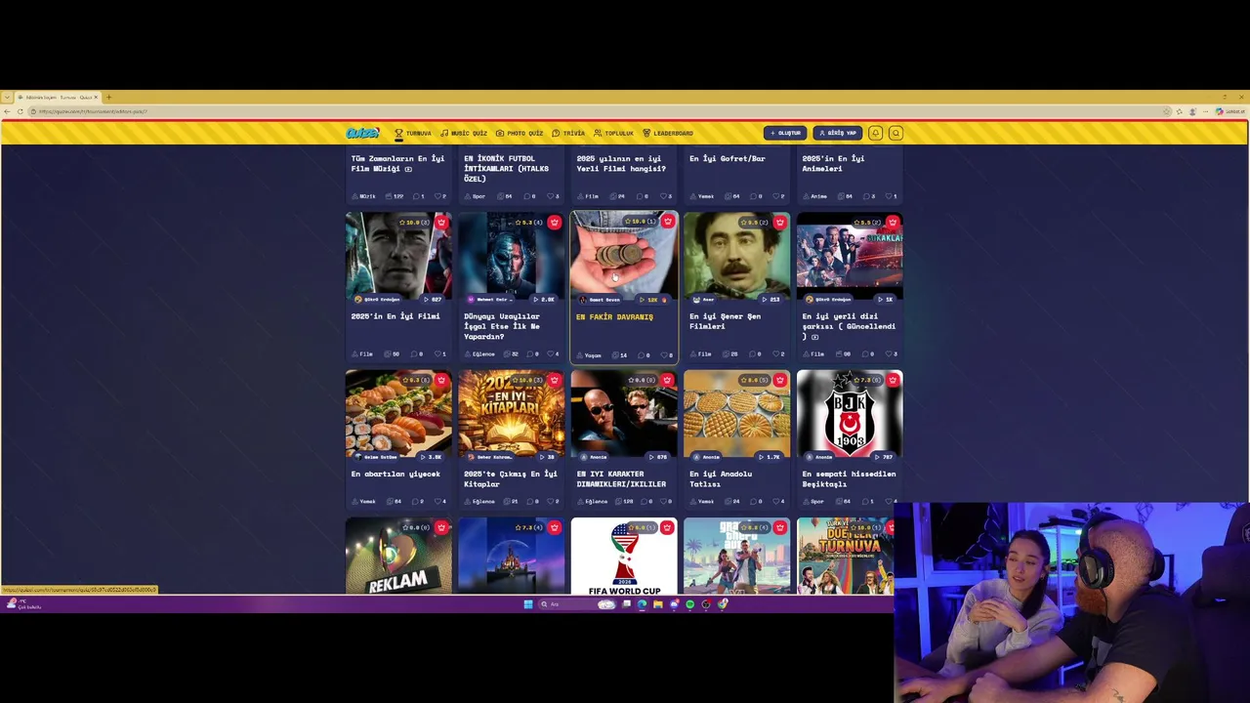This screenshot has width=1250, height=703.
Task: Reload the page with browser refresh icon
Action: (20, 111)
